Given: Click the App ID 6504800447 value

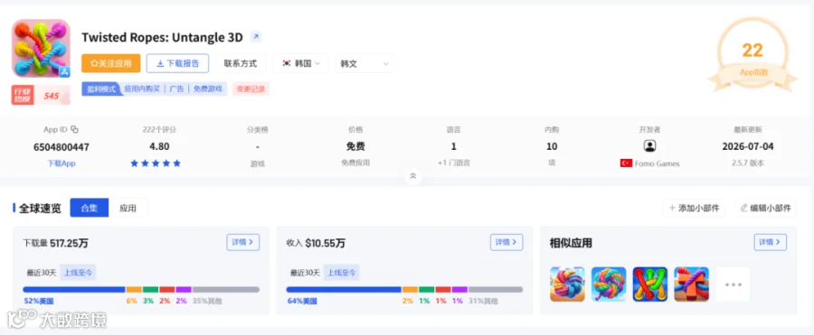Looking at the screenshot, I should [x=62, y=147].
